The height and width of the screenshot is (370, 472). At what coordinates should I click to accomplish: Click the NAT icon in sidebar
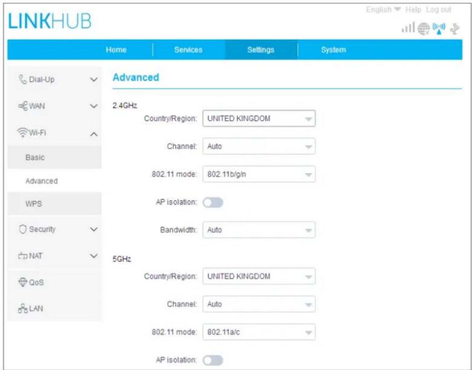(x=23, y=256)
